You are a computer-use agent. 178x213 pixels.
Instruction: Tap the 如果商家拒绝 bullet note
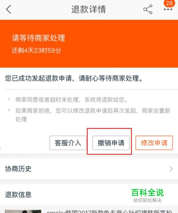click(x=93, y=115)
